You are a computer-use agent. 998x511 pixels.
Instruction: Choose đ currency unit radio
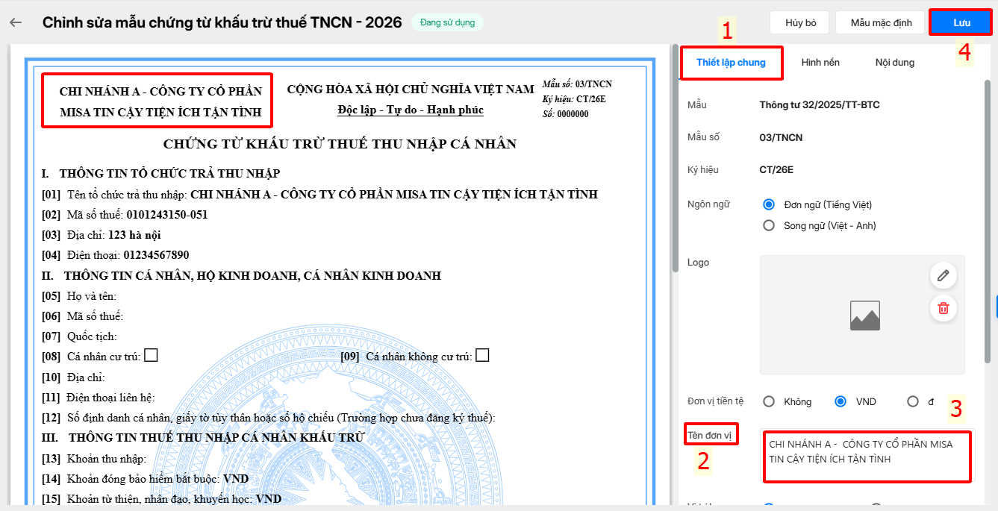click(913, 401)
